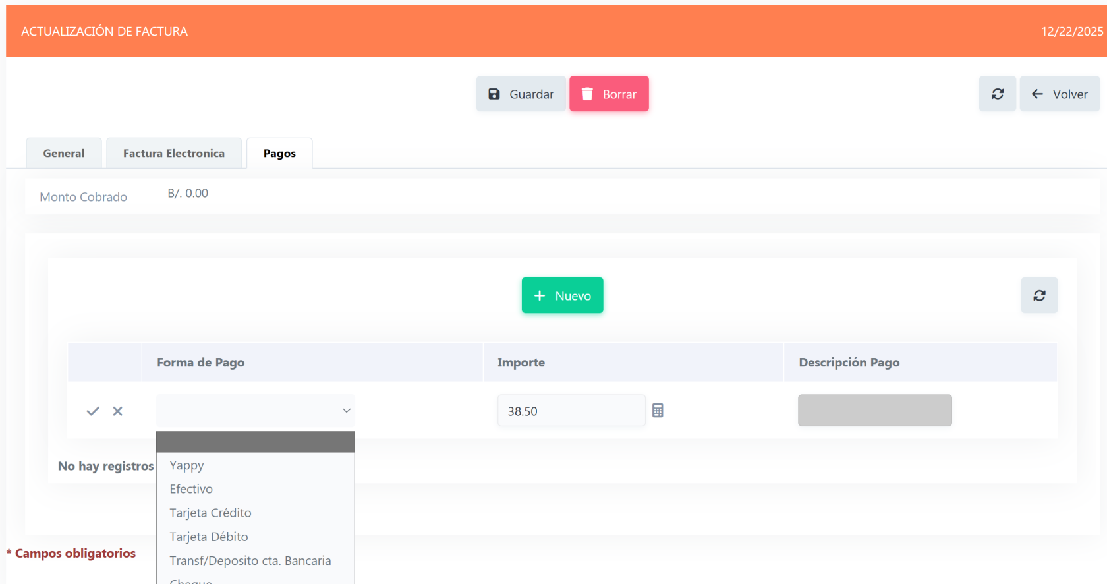Switch to the General tab
The width and height of the screenshot is (1107, 584).
[x=64, y=154]
